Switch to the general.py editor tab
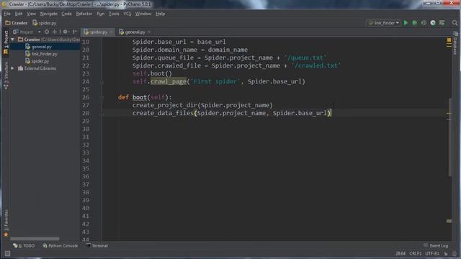 pos(134,32)
